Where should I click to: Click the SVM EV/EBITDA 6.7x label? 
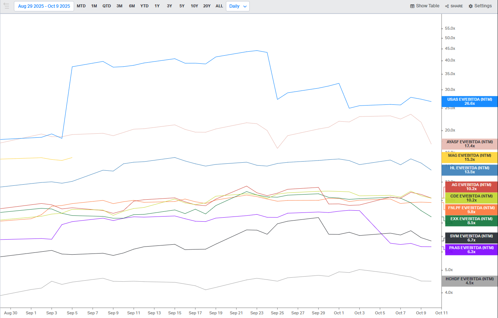(471, 238)
